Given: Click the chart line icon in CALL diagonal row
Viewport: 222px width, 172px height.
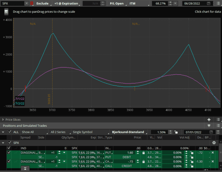Looking at the screenshot, I should pos(16,161).
